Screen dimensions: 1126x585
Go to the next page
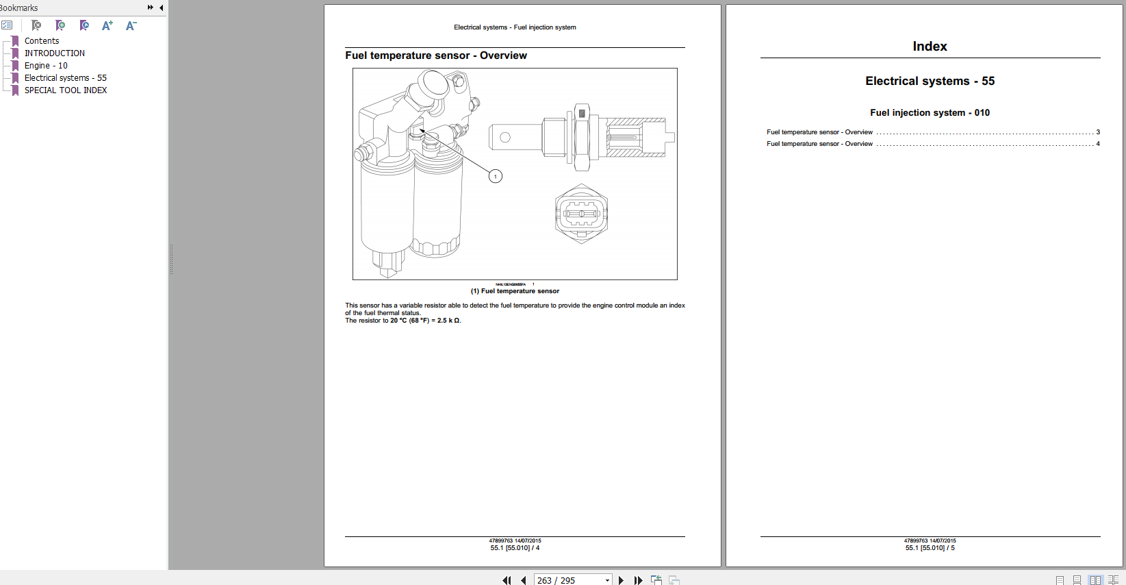pyautogui.click(x=621, y=580)
